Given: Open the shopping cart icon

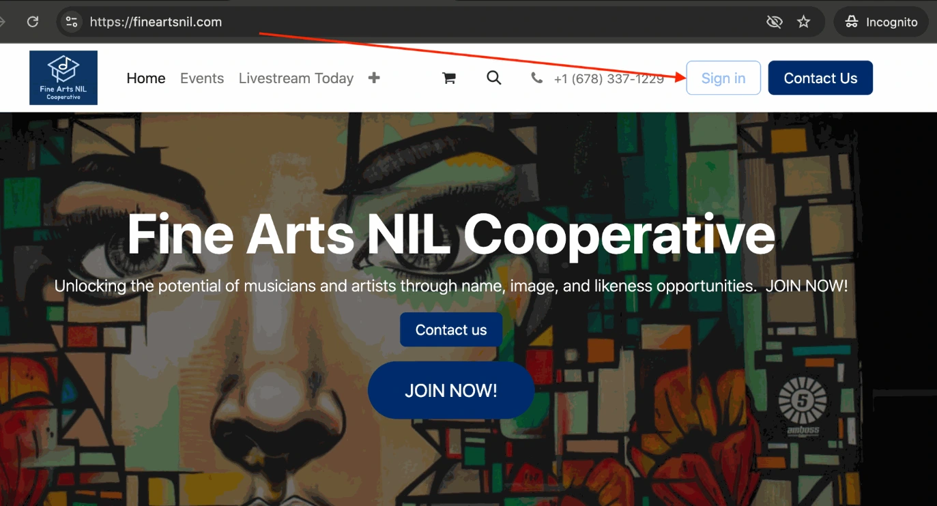Looking at the screenshot, I should coord(449,78).
